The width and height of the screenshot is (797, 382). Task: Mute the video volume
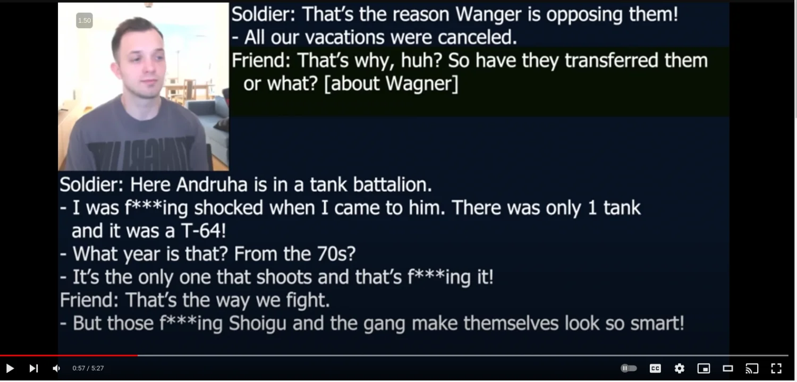click(x=56, y=368)
